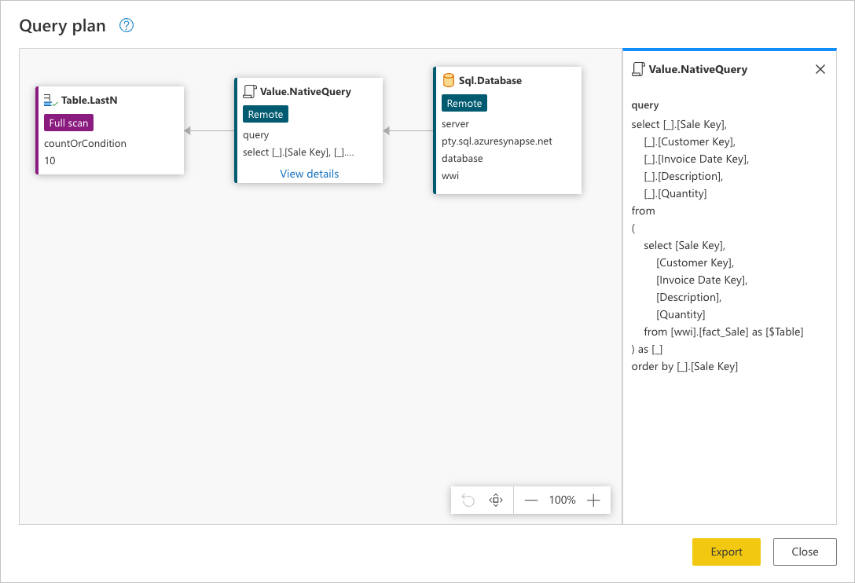This screenshot has height=583, width=855.
Task: Click the Value.NativeQuery scroll icon in diagram
Action: point(250,91)
